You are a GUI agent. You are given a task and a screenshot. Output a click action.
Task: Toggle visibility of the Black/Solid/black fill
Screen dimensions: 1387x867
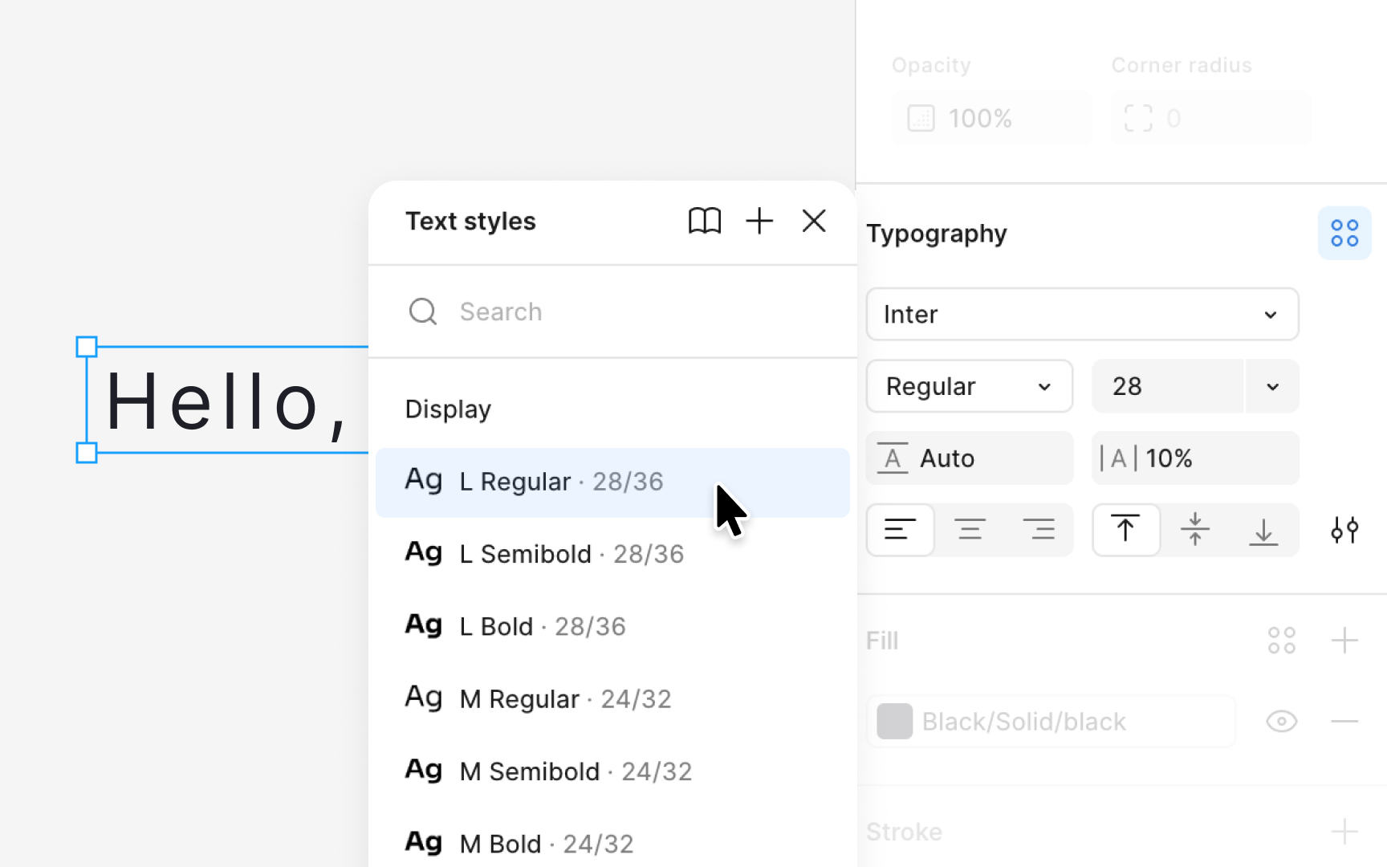1282,722
